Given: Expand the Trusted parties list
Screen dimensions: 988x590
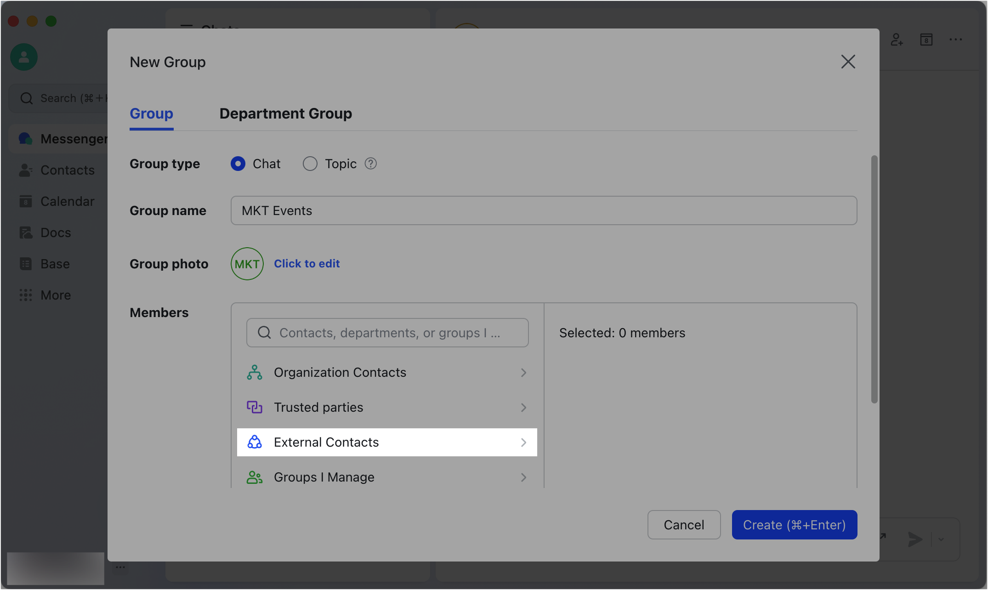Looking at the screenshot, I should (x=386, y=407).
